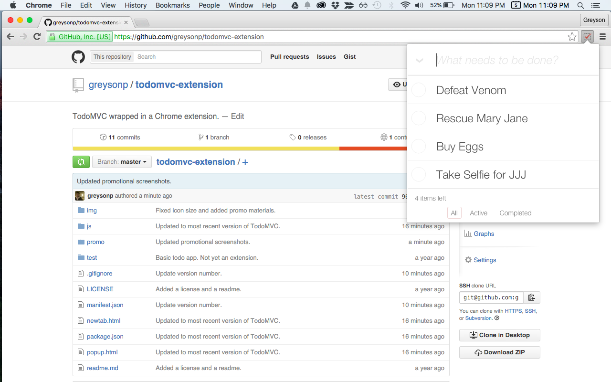Click Download ZIP button

tap(499, 352)
